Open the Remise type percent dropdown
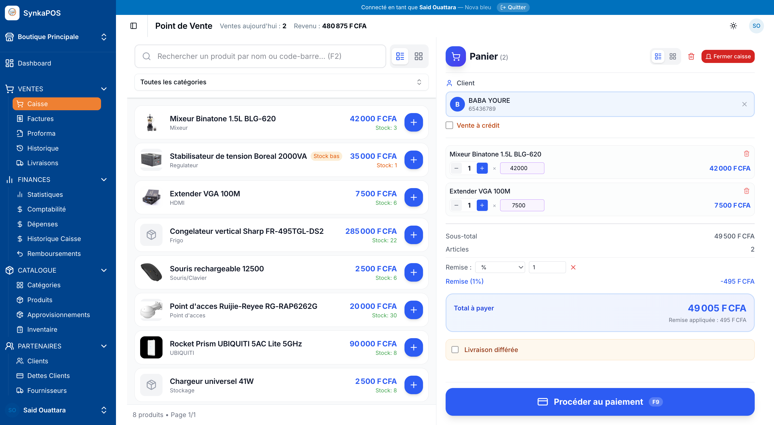This screenshot has width=774, height=425. [x=500, y=267]
